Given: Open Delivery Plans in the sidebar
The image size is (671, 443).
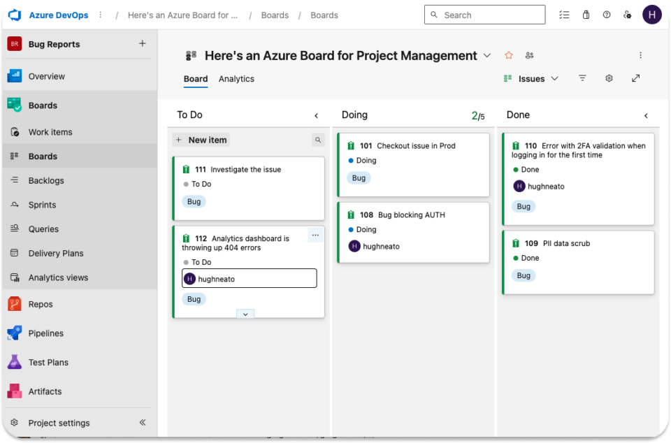Looking at the screenshot, I should [56, 253].
